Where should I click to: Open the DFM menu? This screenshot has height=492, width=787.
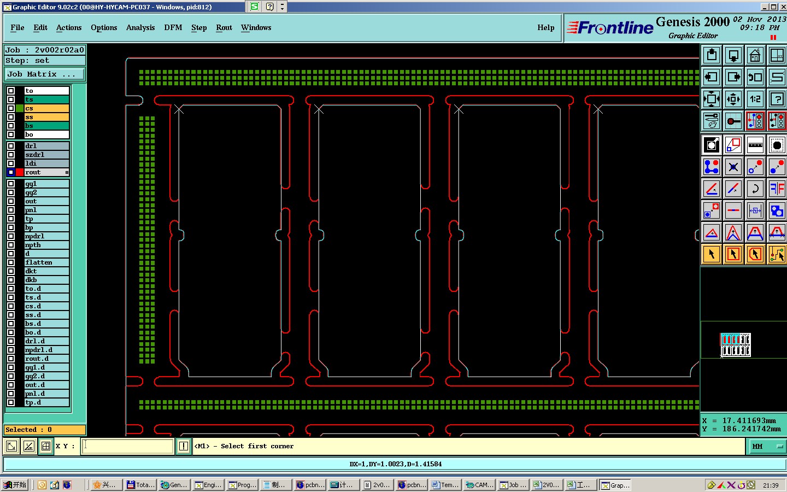point(173,27)
